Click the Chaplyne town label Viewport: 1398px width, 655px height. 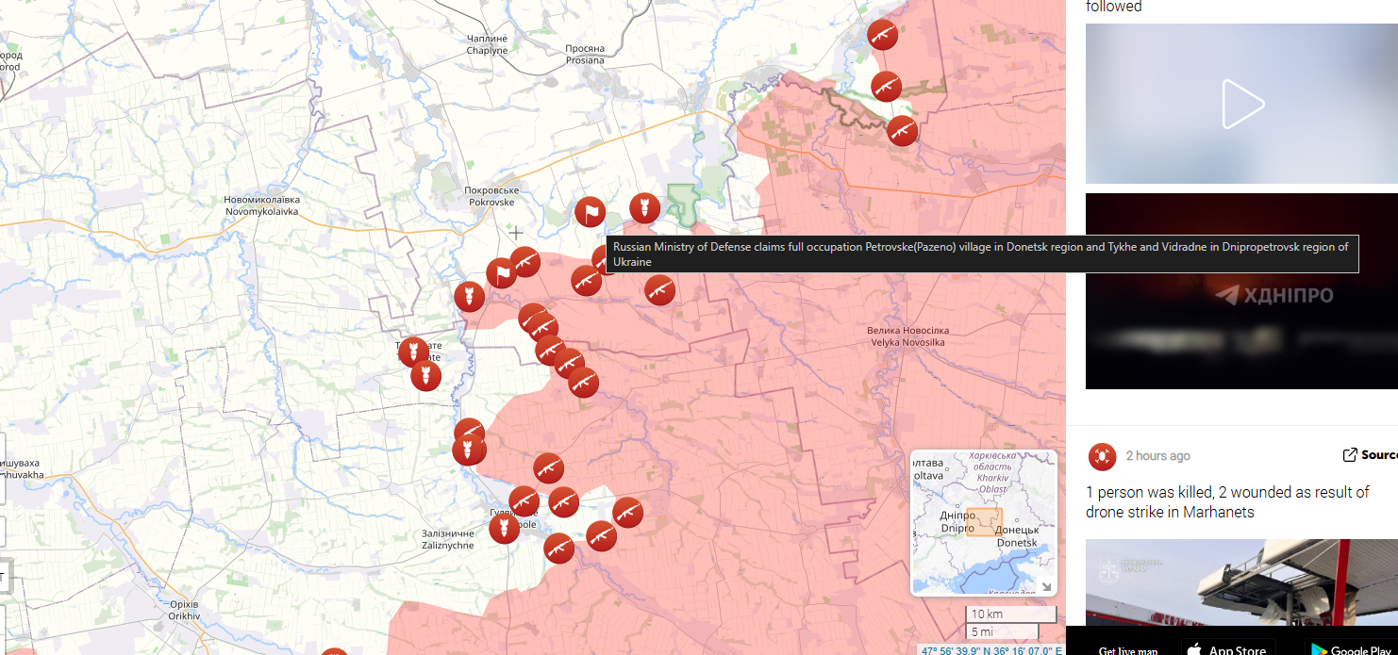(x=487, y=44)
